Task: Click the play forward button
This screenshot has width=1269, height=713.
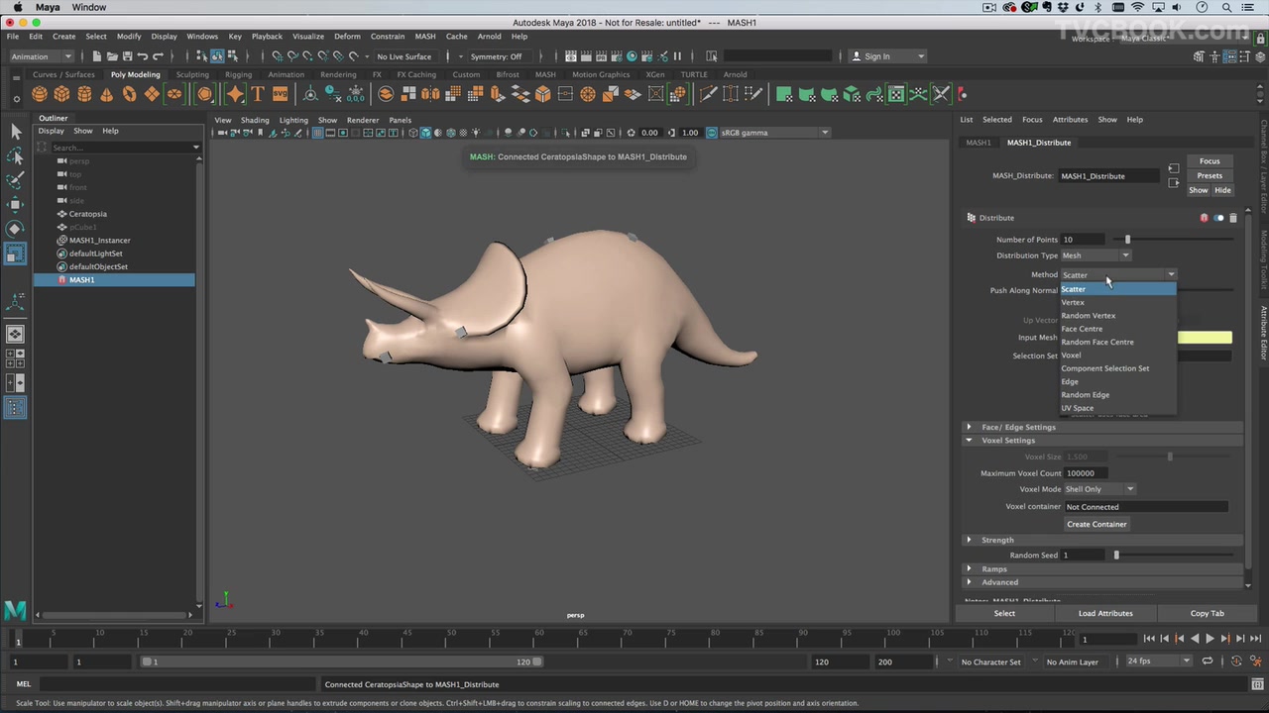Action: [x=1210, y=639]
